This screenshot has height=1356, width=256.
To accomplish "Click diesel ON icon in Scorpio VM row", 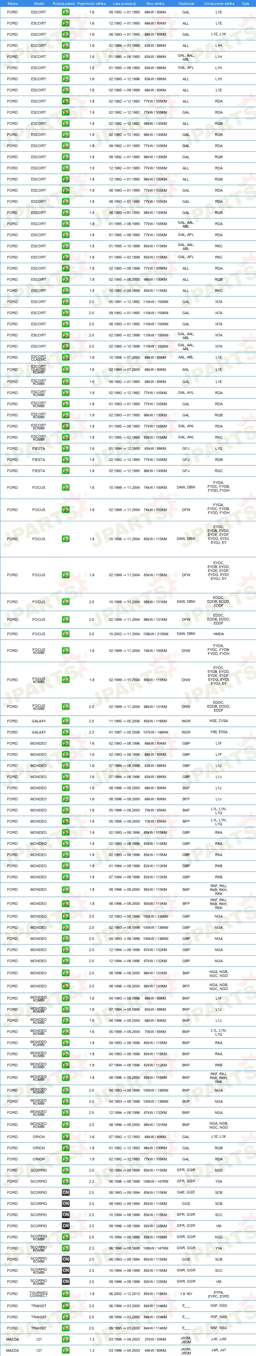I will [x=66, y=1226].
